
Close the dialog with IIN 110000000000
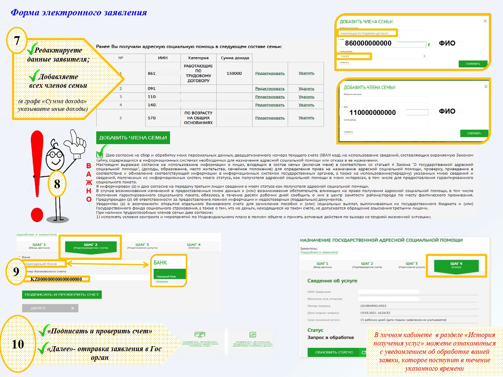486,86
